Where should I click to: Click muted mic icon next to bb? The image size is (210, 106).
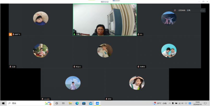[x=139, y=34]
